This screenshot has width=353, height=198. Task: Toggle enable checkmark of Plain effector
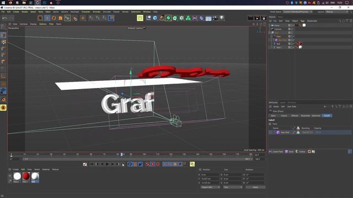pyautogui.click(x=293, y=36)
